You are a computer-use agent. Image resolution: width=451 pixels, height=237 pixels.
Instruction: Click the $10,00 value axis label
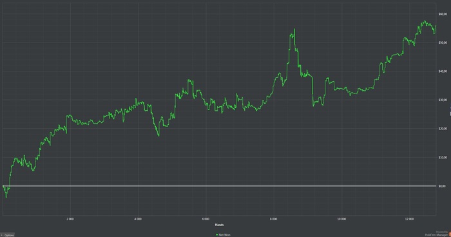point(443,157)
